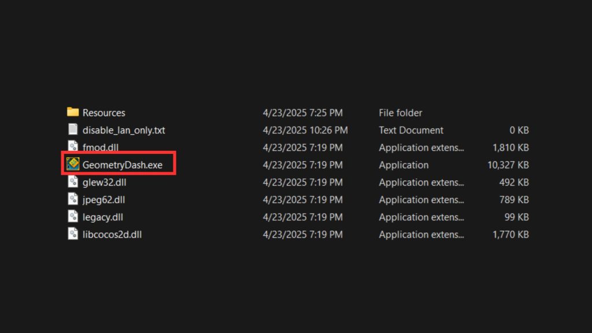Select the jpeg62.dll file name

click(x=103, y=199)
